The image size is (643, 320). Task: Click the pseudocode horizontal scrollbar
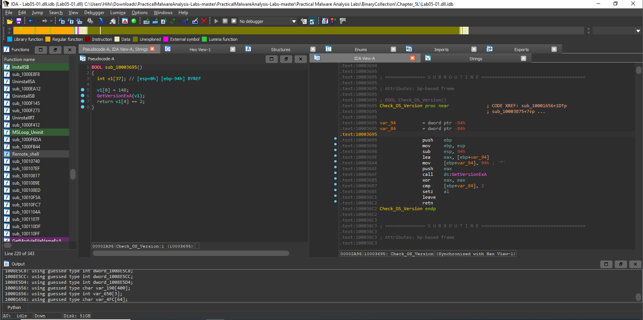click(x=191, y=253)
